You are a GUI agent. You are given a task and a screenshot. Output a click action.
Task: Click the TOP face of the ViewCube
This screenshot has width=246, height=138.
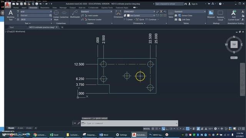[x=234, y=44]
